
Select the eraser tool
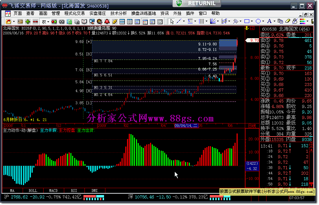coord(288,21)
